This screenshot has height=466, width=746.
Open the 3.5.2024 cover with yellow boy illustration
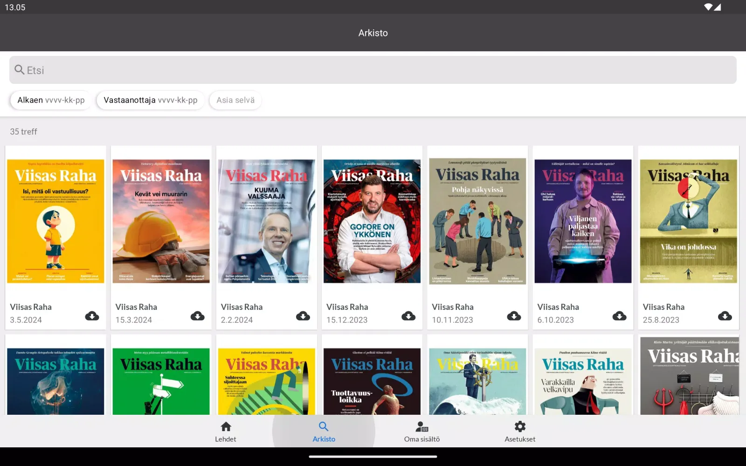pyautogui.click(x=55, y=221)
